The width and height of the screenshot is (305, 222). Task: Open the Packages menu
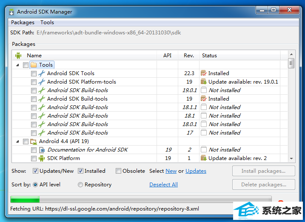click(23, 22)
